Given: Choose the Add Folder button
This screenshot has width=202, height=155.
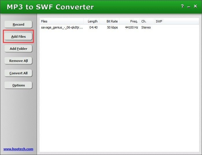Looking at the screenshot, I should coord(18,48).
